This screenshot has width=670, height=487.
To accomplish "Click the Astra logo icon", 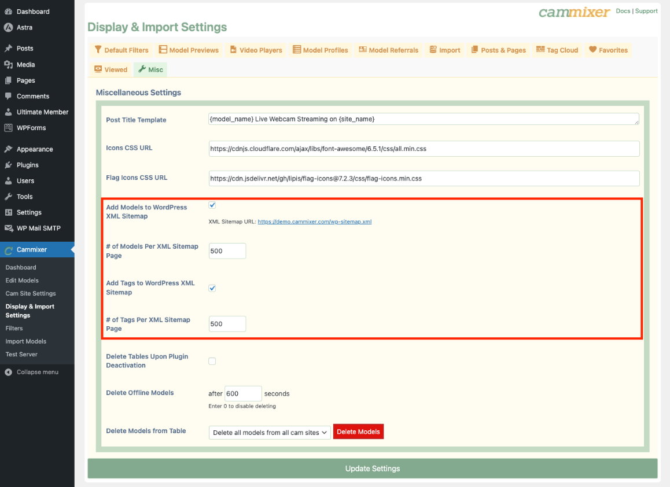I will (8, 27).
